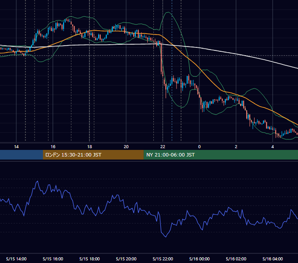Click the 5/15 18:00 time label
This screenshot has height=263, width=298.
coord(89,259)
